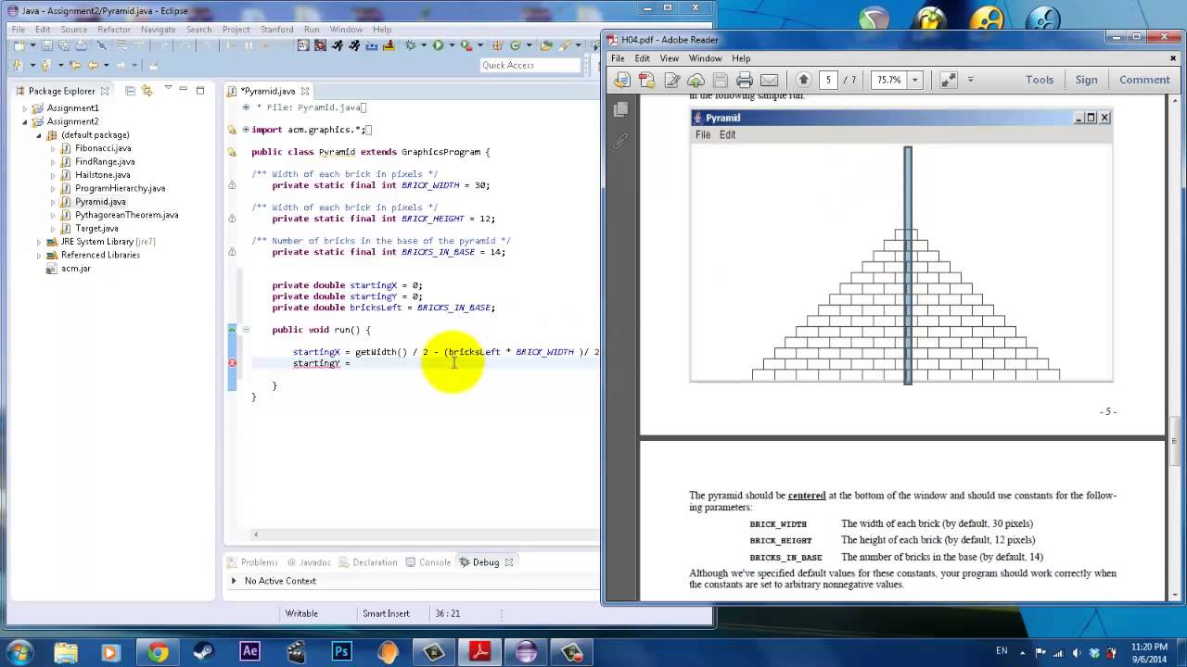Click the page number field in Adobe Reader
The width and height of the screenshot is (1187, 667).
pos(828,80)
